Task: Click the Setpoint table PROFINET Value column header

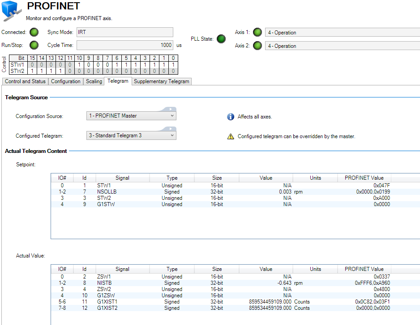Action: [x=364, y=178]
